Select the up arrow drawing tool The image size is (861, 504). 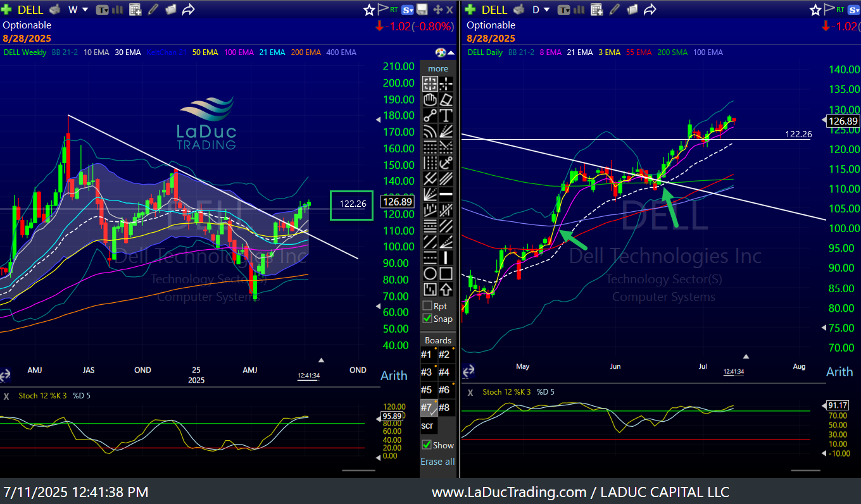[446, 290]
